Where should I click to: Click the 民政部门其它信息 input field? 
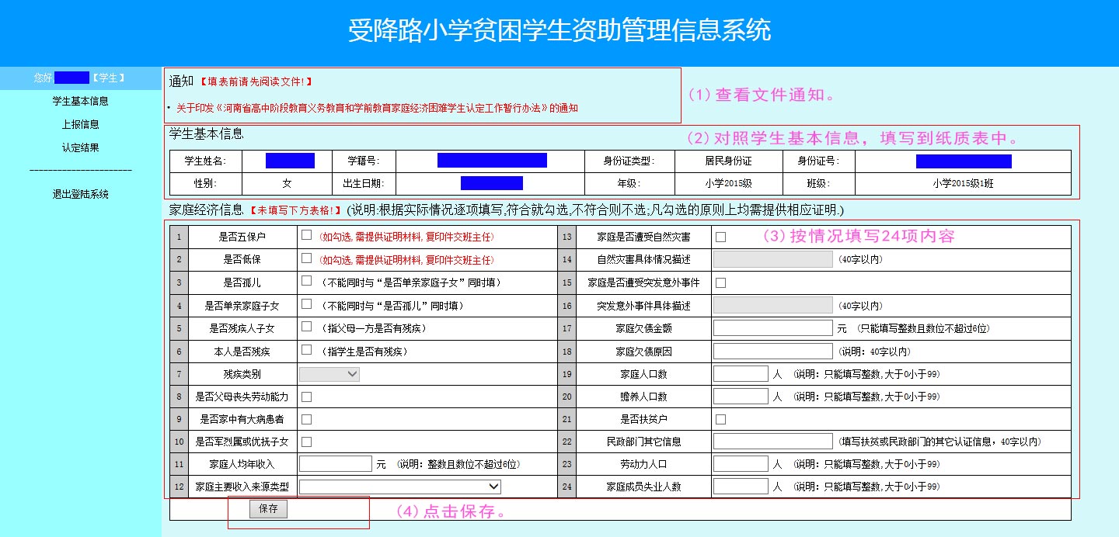772,442
